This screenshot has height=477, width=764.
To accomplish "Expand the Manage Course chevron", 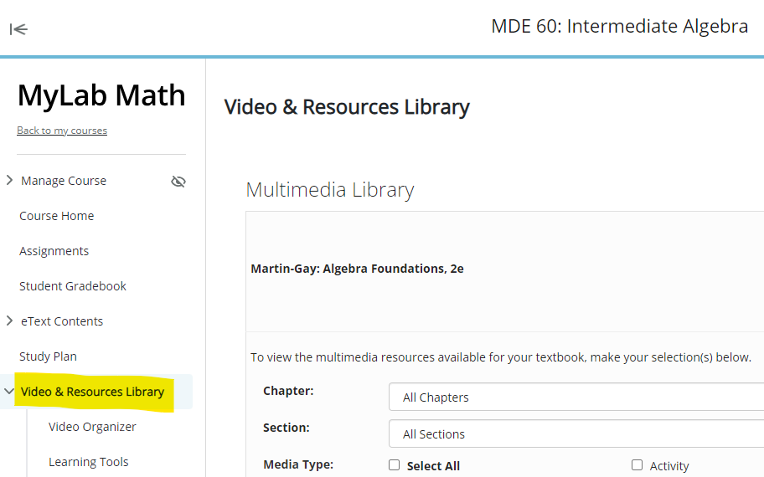I will click(9, 180).
